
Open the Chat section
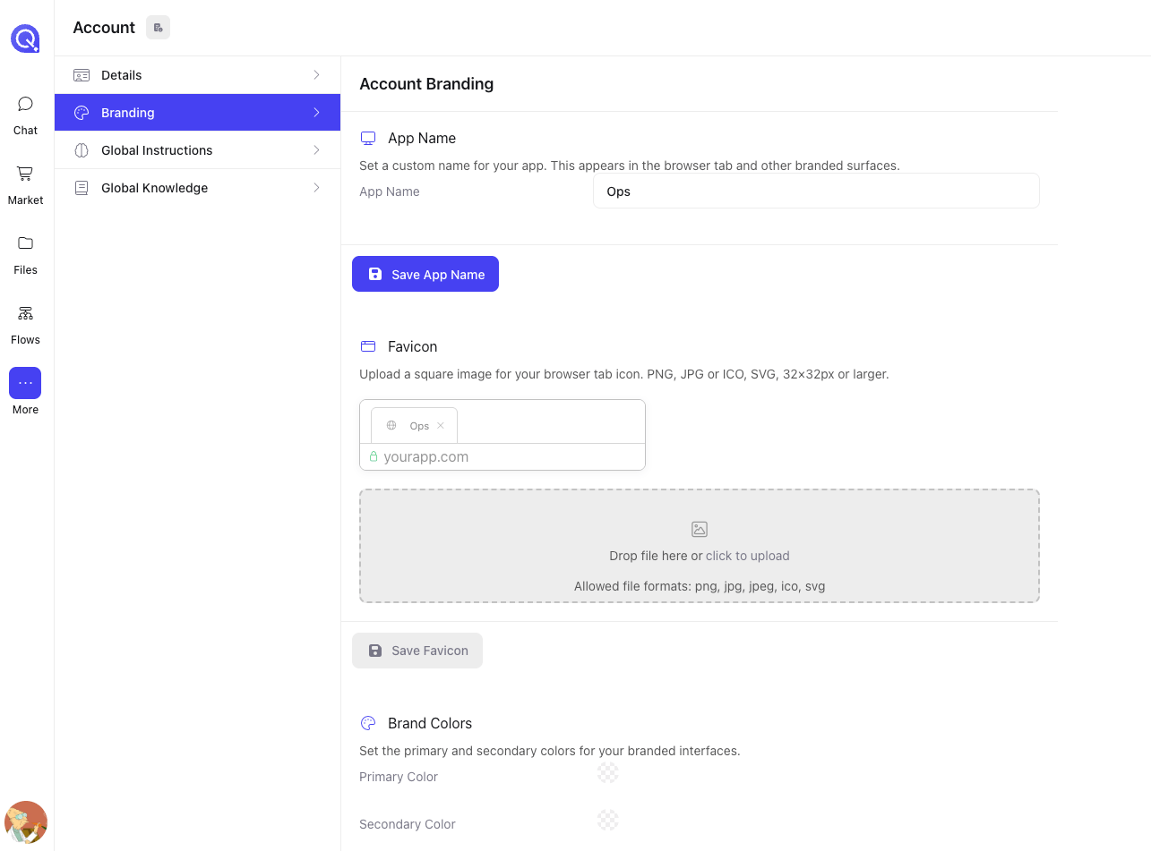25,115
